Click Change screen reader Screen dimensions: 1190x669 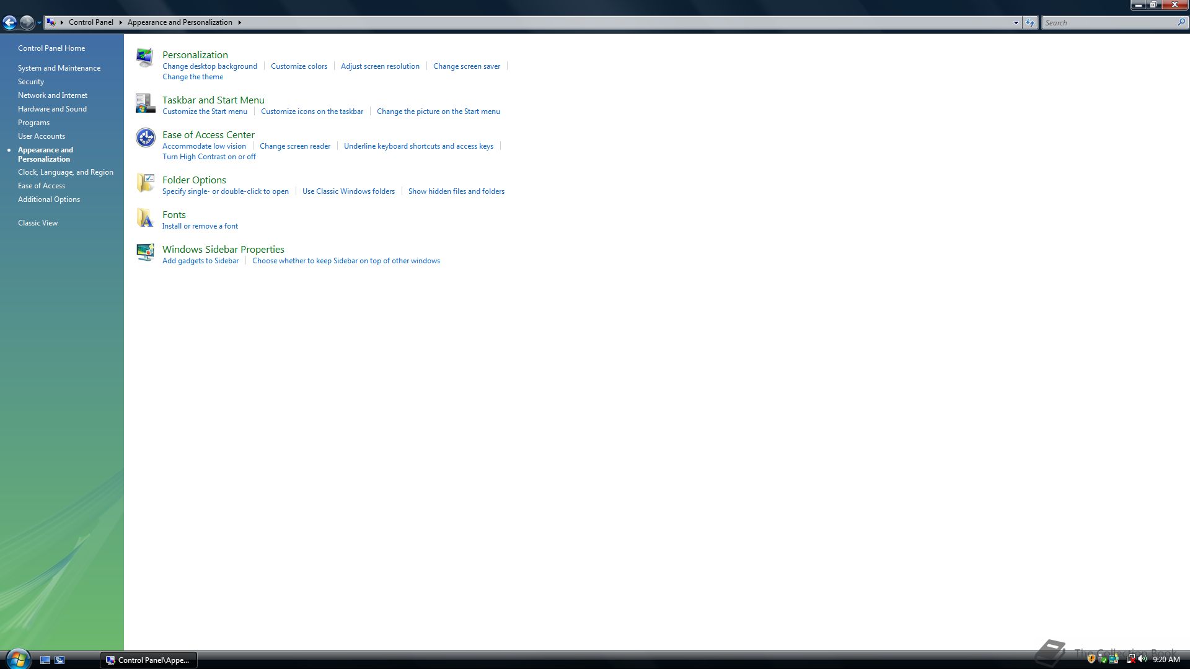[295, 146]
